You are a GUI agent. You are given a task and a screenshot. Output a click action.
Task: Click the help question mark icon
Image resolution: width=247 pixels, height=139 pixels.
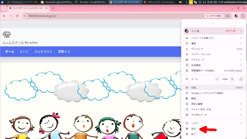pos(187,123)
